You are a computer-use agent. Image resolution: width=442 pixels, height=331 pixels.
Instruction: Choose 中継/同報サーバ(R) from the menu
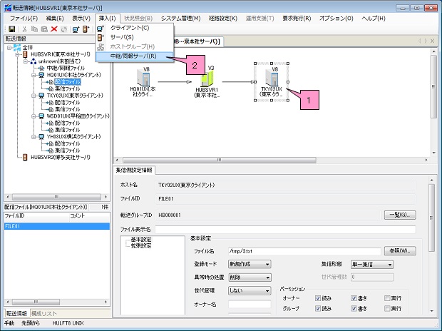pos(134,56)
